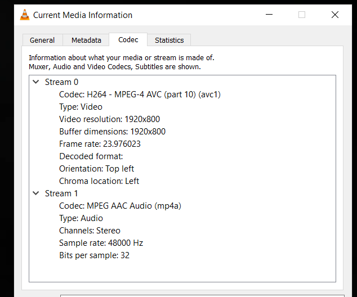Select the Codec tab
Image resolution: width=357 pixels, height=297 pixels.
(x=128, y=39)
